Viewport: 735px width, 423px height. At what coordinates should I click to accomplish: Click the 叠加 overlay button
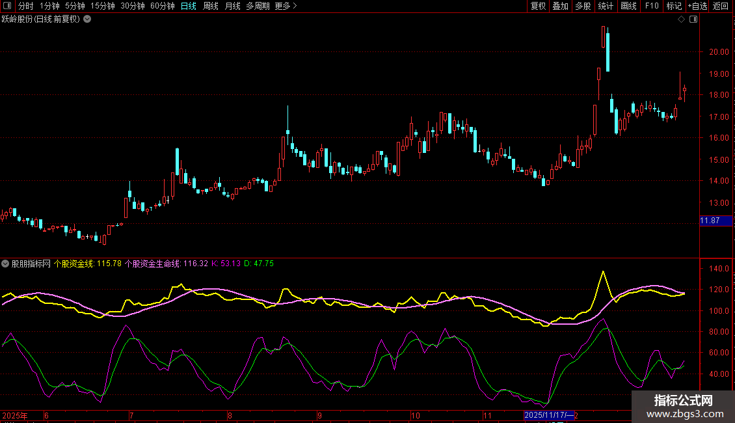pos(561,6)
